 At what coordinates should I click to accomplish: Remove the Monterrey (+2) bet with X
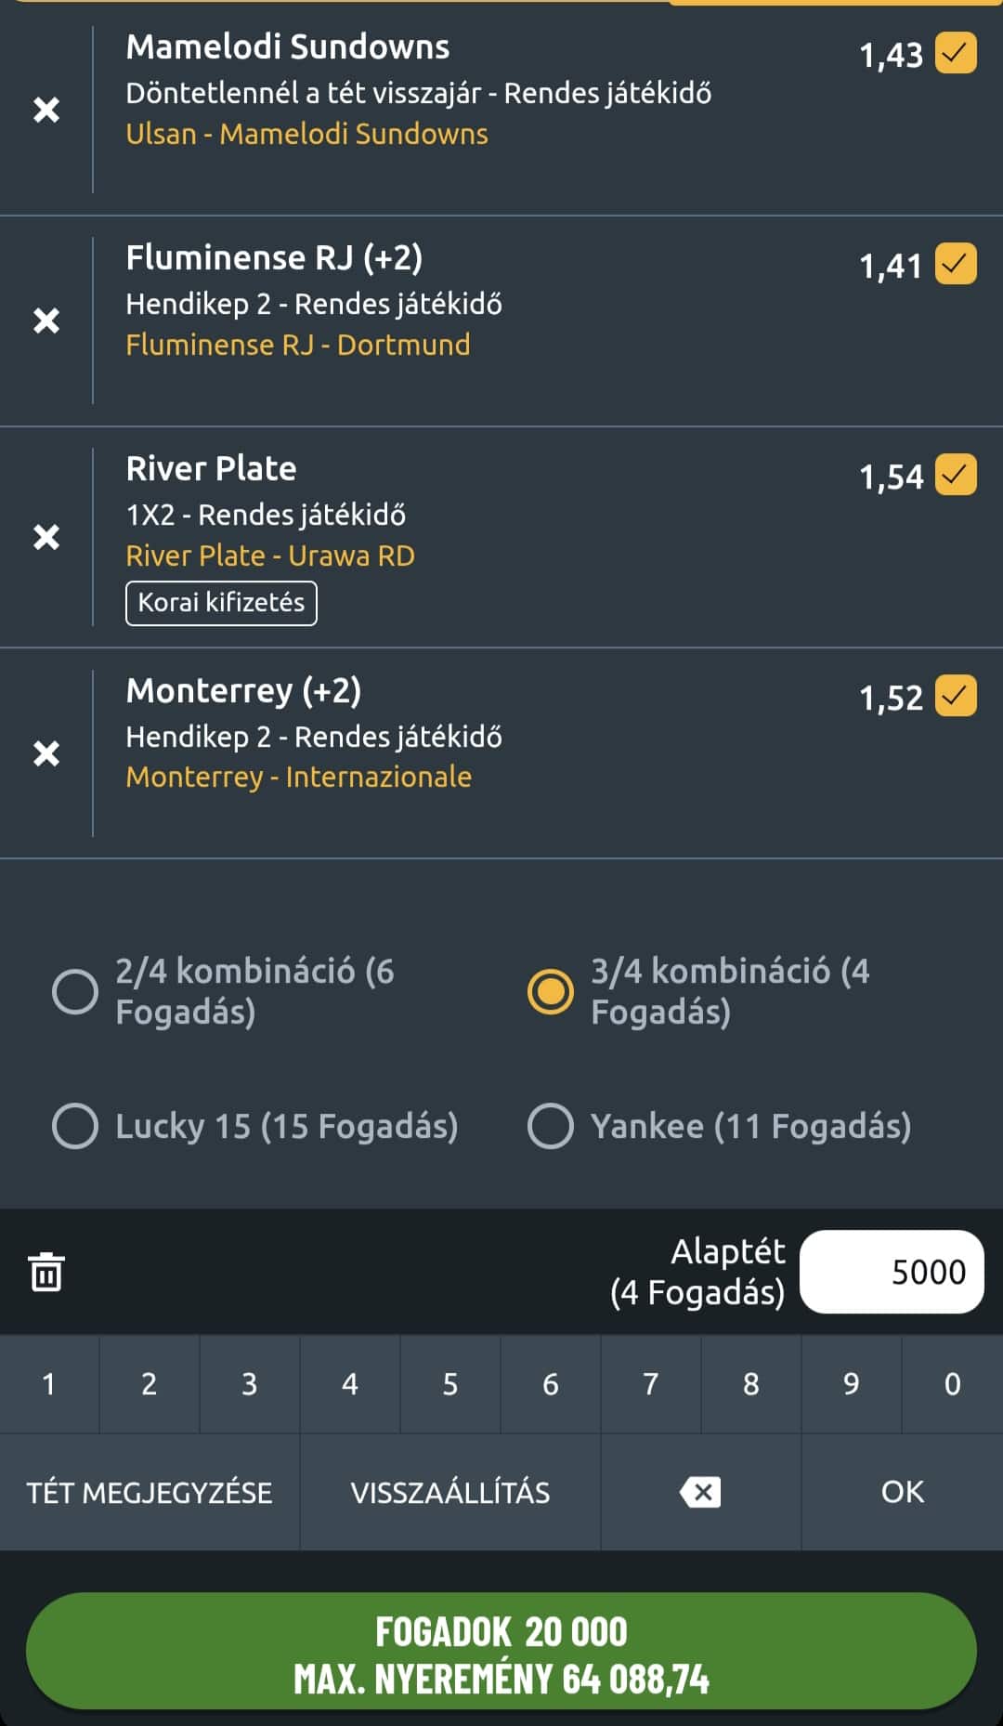pos(46,753)
